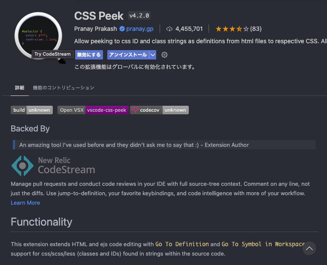Expand the アンインストール dropdown arrow

coord(153,55)
